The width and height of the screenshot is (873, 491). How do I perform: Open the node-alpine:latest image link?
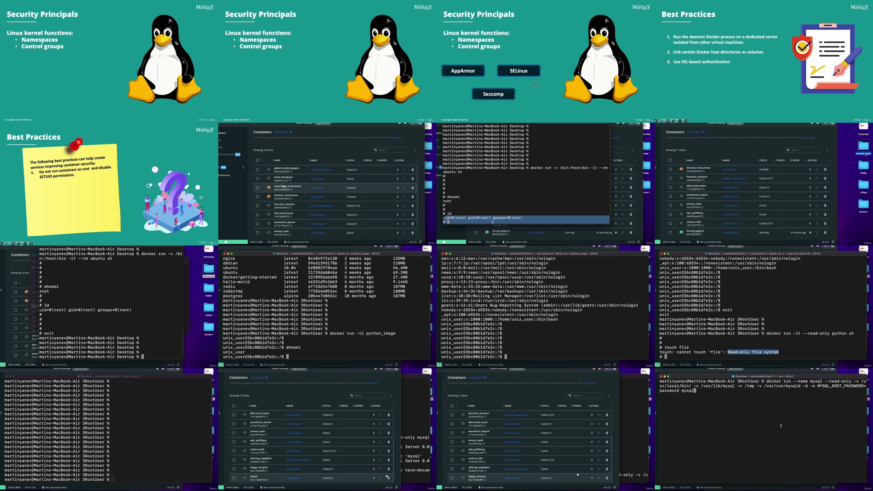click(x=320, y=170)
